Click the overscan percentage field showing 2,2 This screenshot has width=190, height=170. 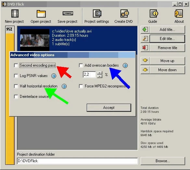pos(89,74)
